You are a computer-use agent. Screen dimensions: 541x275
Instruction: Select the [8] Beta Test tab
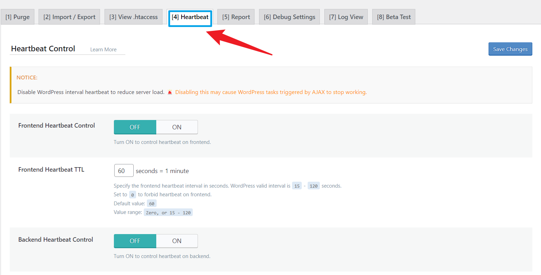click(393, 16)
